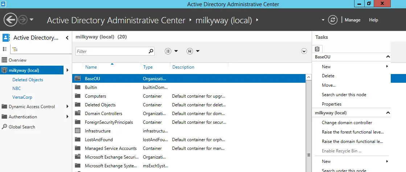Screen dimensions: 406x172
Task: Select the Managed Service Accounts row name
Action: click(x=111, y=148)
